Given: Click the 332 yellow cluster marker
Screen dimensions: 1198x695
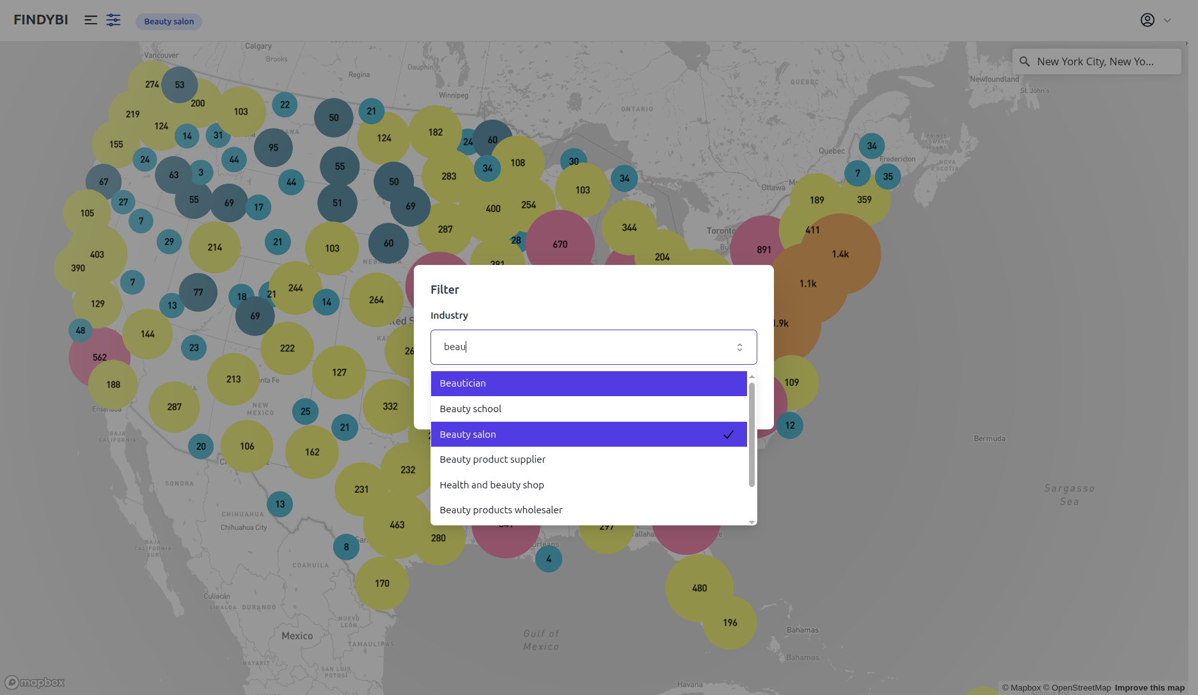Looking at the screenshot, I should click(x=390, y=406).
